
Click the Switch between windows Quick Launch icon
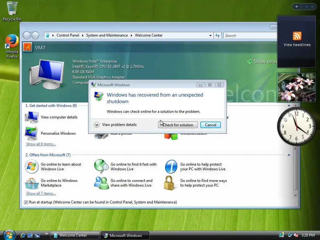37,236
